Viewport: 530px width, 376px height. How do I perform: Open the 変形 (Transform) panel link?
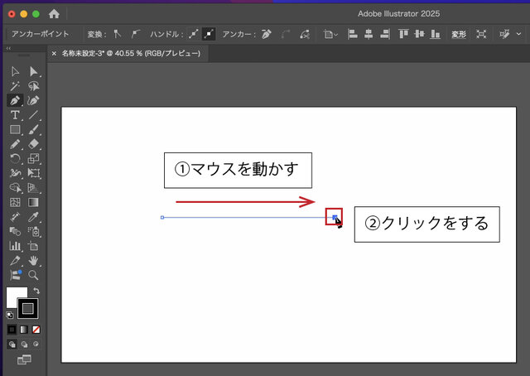tap(459, 34)
